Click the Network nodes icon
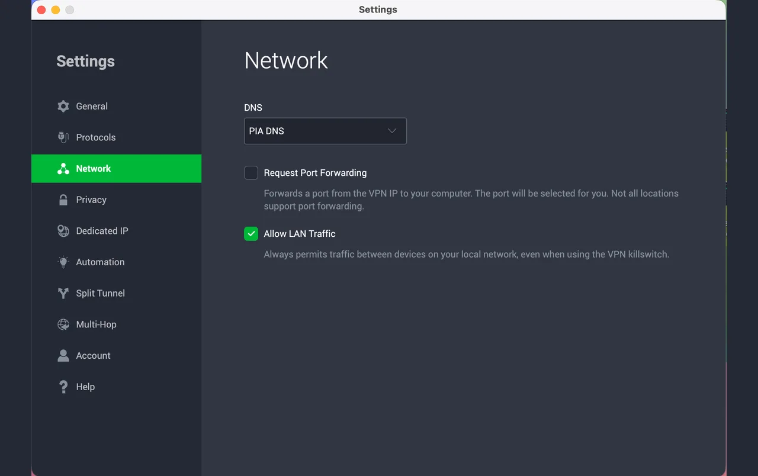Screen dimensions: 758x476 coord(63,169)
